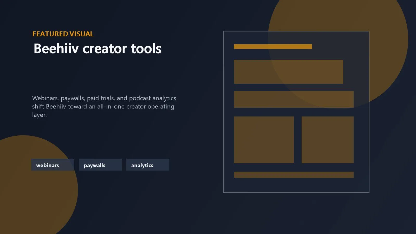Click the analytics tag

tap(148, 165)
